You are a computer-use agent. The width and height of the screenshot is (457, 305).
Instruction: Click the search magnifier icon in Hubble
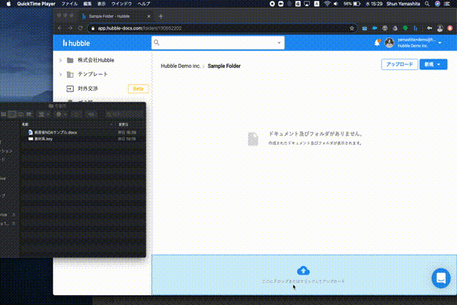point(157,43)
